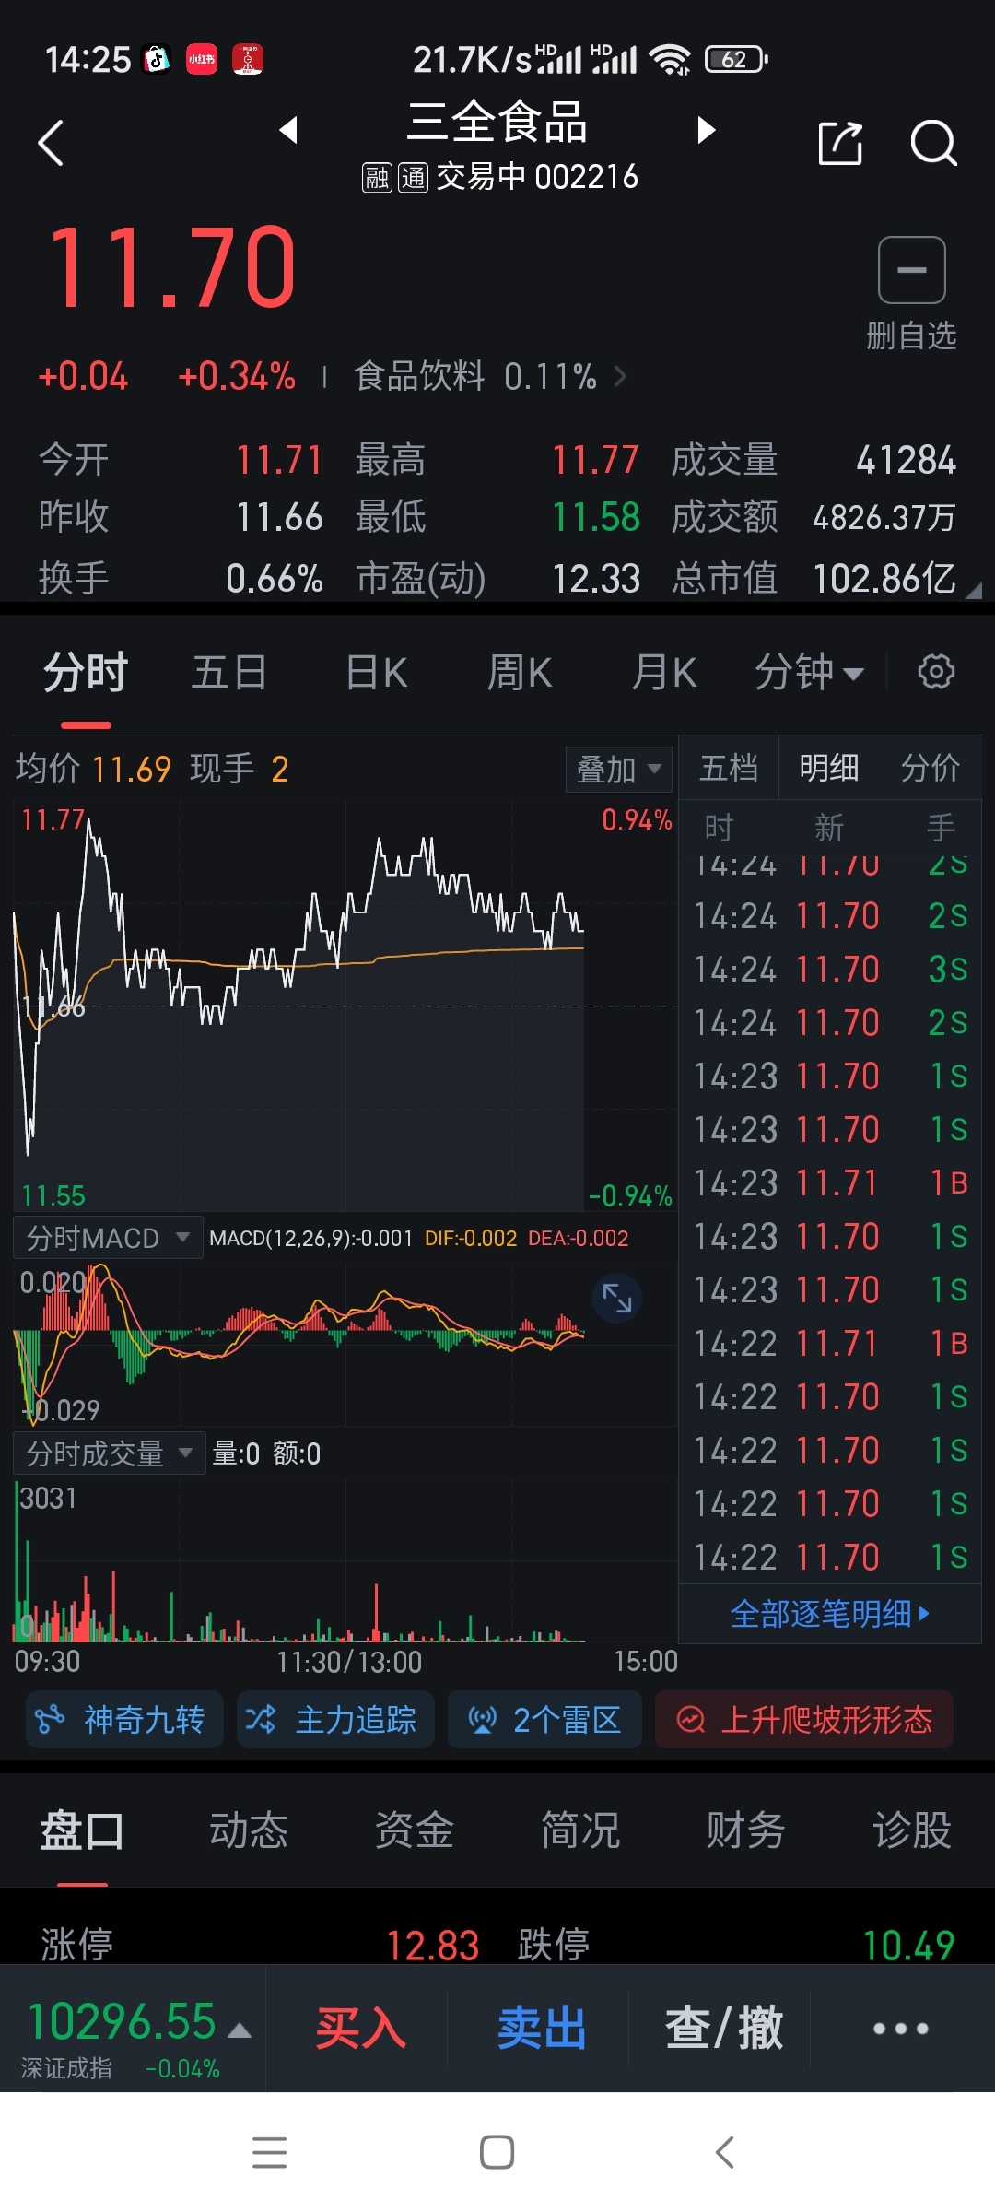Viewport: 995px width, 2212px height.
Task: Switch to 月K monthly candlestick tab
Action: click(664, 672)
